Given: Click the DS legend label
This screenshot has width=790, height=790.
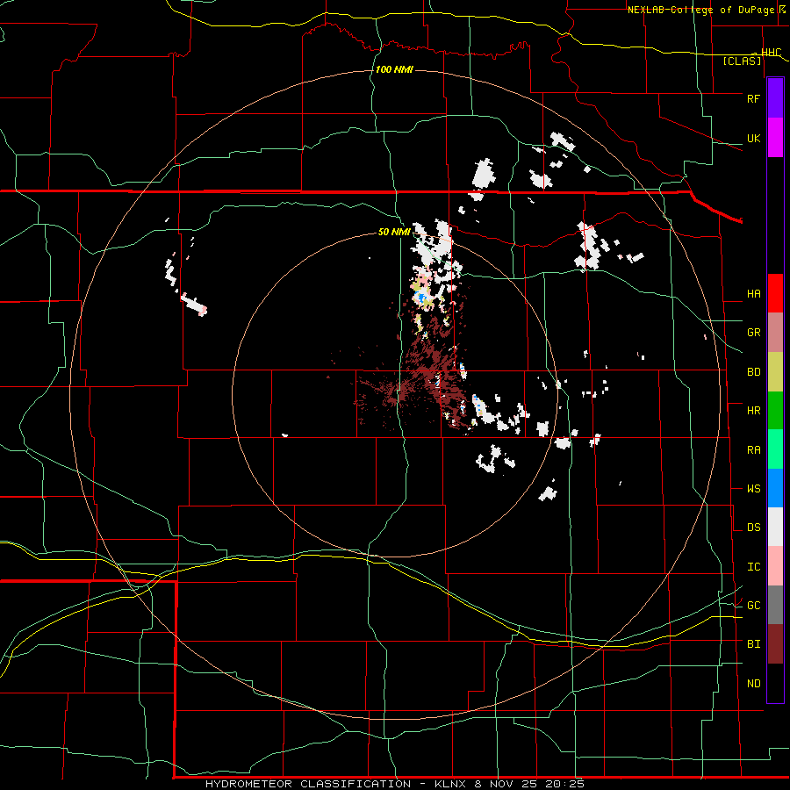Looking at the screenshot, I should point(753,528).
